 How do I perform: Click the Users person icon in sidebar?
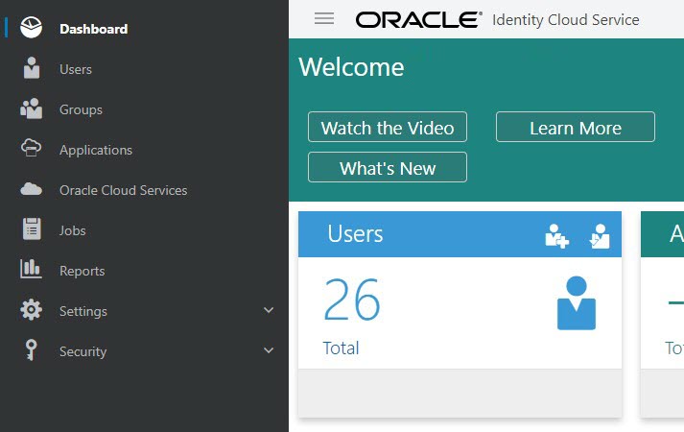(x=32, y=68)
